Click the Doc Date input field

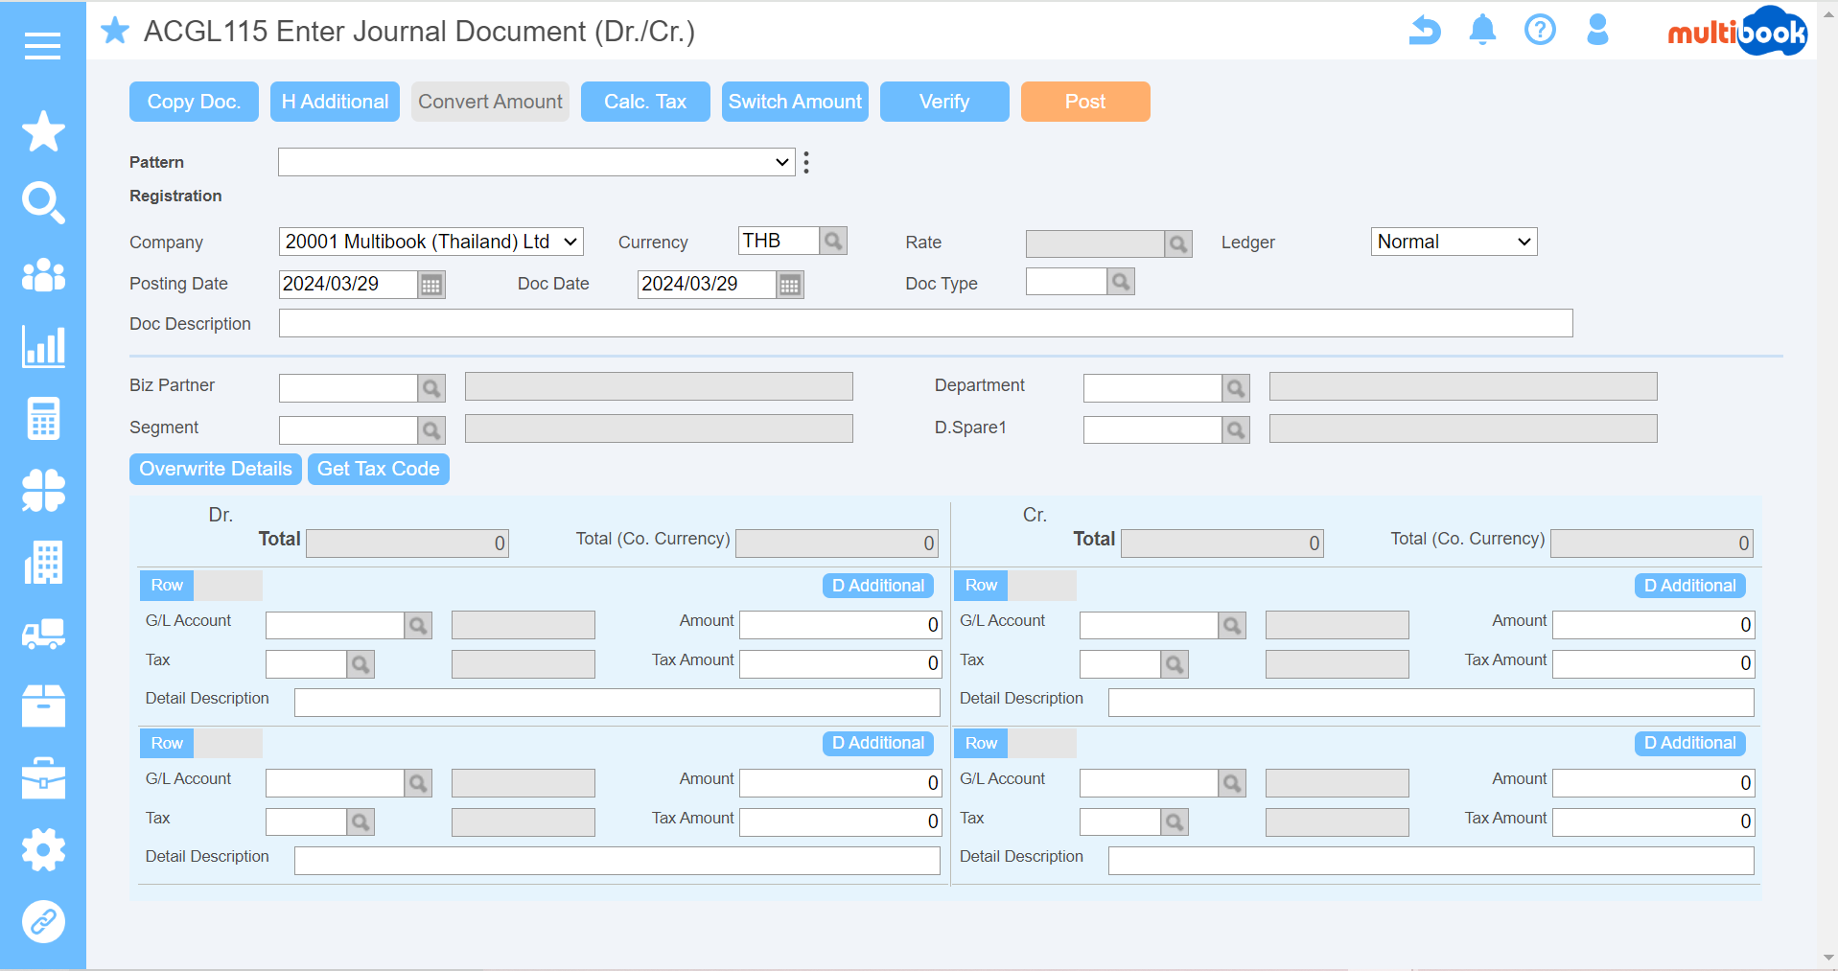707,285
